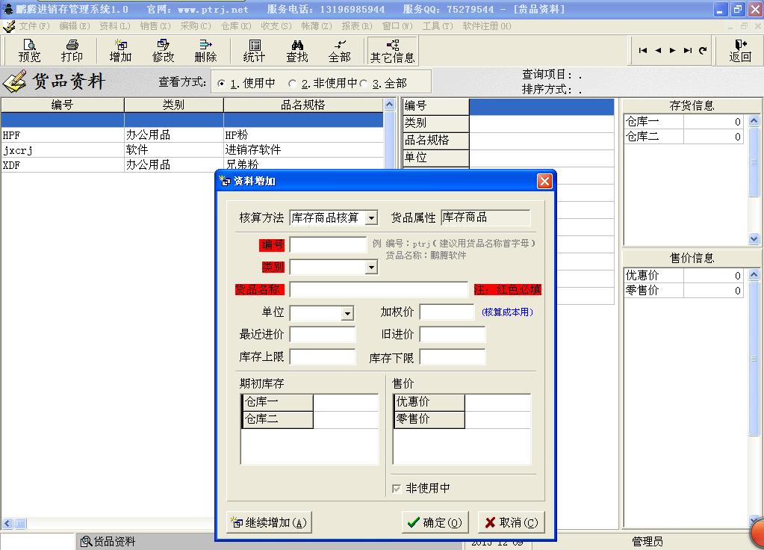Click the 增加 add toolbar icon

[120, 51]
